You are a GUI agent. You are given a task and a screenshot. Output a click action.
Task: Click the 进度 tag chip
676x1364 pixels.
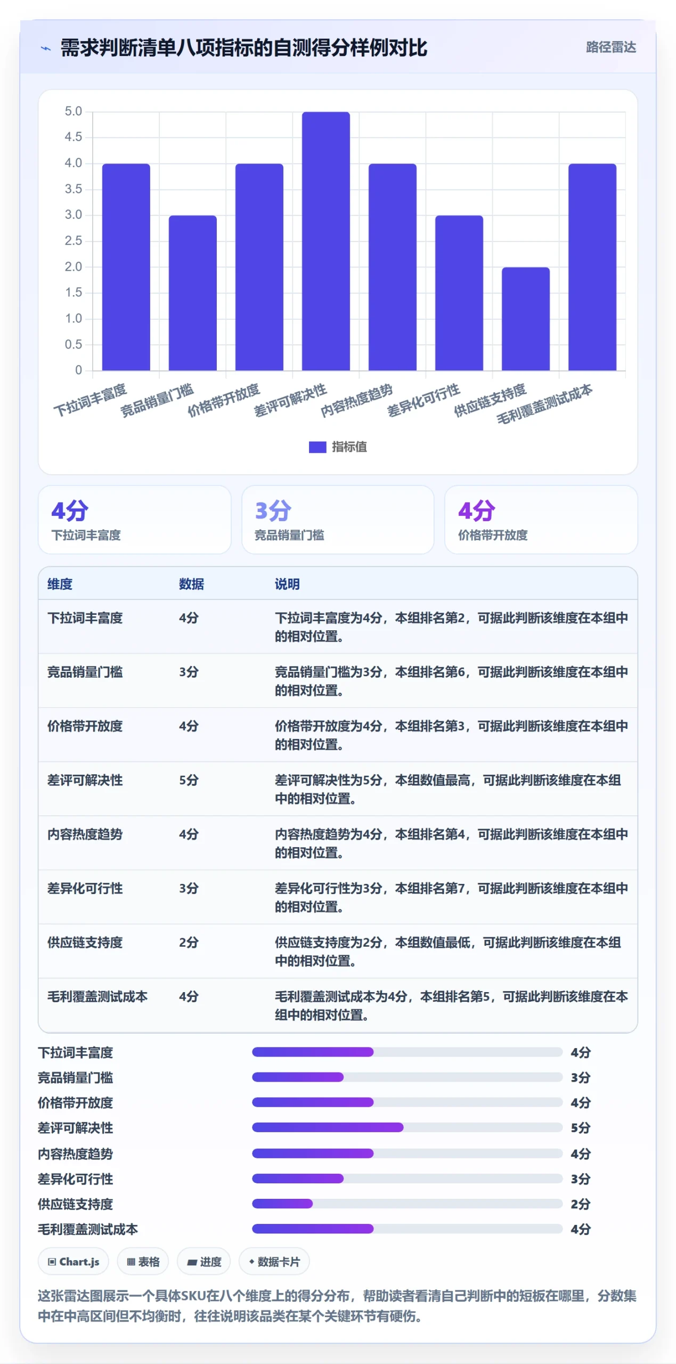coord(203,1262)
